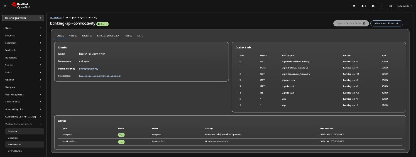416x157 pixels.
Task: Select Gateways in the sidebar
Action: point(25,138)
